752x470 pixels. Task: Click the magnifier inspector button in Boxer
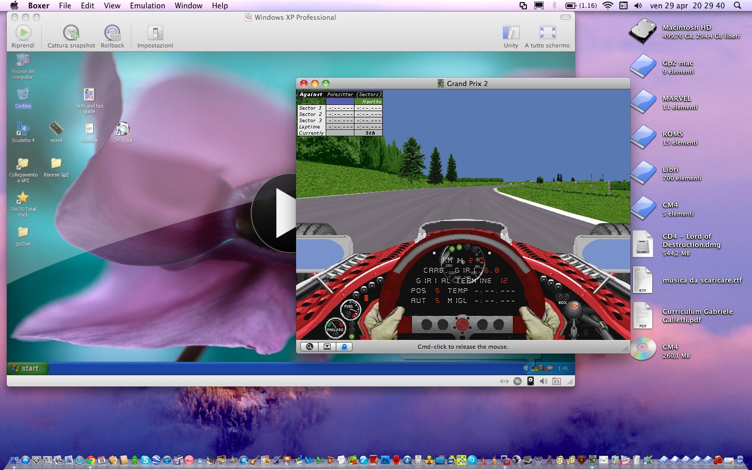click(310, 347)
